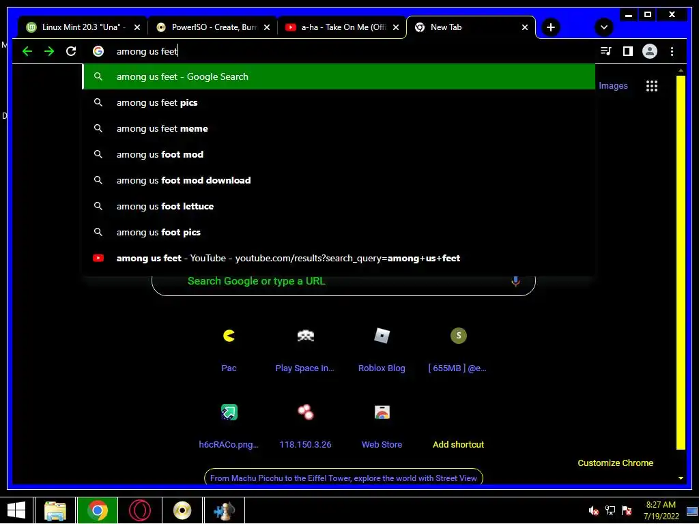The width and height of the screenshot is (699, 524).
Task: Reload the current page
Action: (71, 51)
